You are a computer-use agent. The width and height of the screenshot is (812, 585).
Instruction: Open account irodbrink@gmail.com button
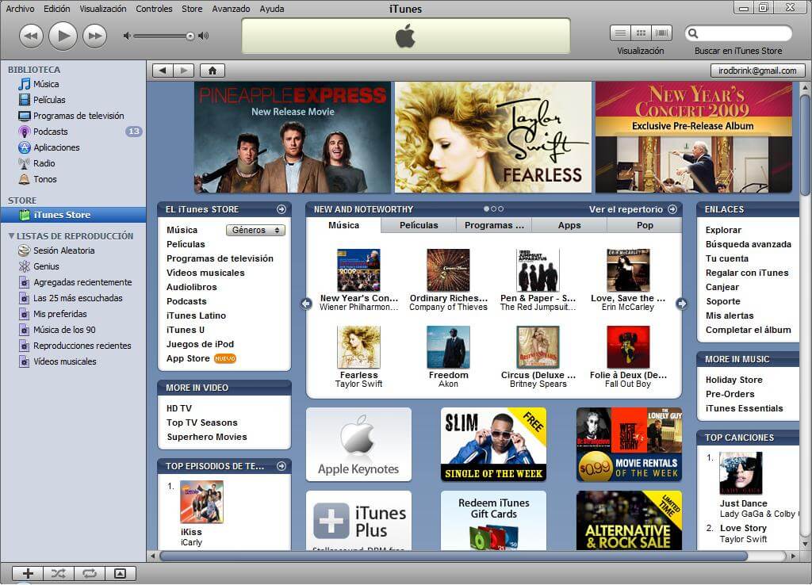point(757,71)
